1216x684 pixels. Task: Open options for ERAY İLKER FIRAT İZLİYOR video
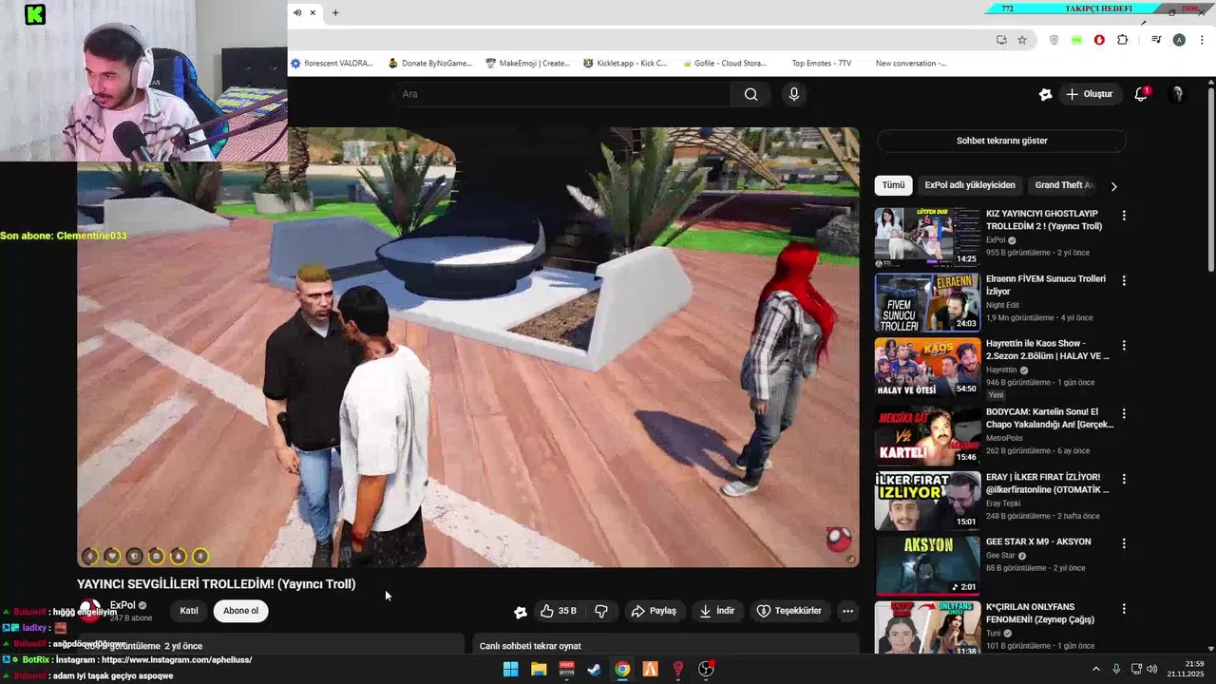point(1124,479)
